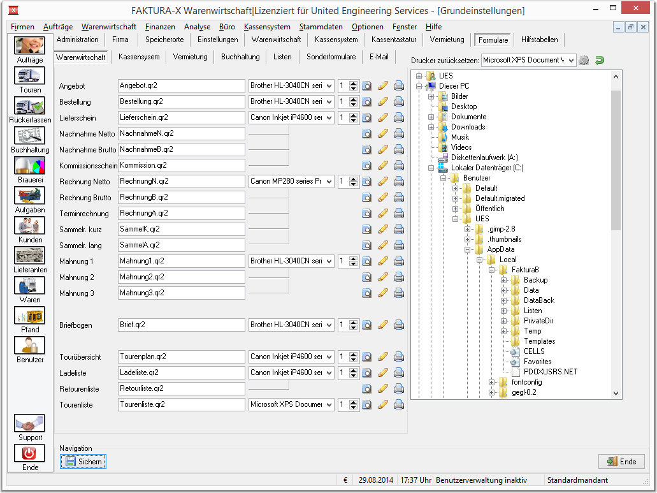The image size is (657, 493).
Task: Click the Ende button at bottom right
Action: tap(621, 462)
